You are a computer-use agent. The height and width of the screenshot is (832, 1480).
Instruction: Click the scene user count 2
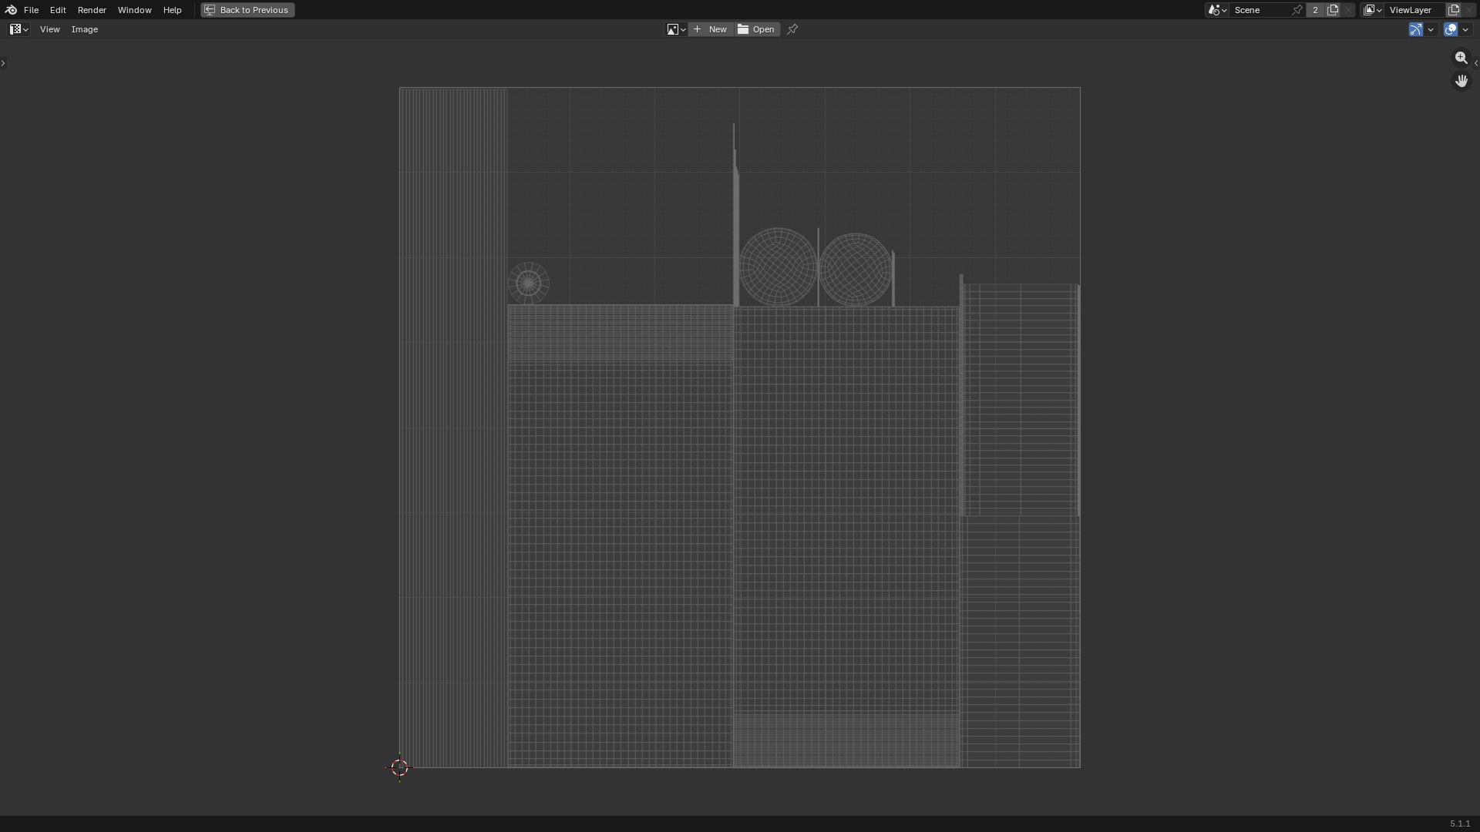pyautogui.click(x=1315, y=10)
